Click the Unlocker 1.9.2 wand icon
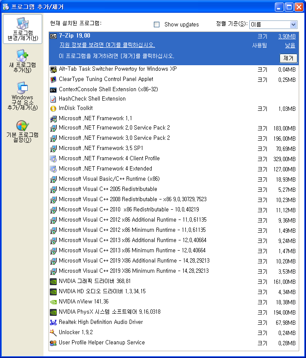Image resolution: width=306 pixels, height=358 pixels. (53, 333)
